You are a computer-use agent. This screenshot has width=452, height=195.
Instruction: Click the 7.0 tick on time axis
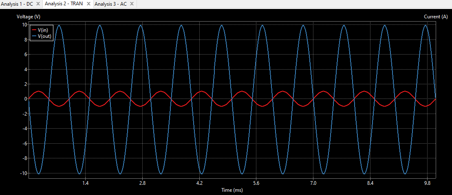[313, 184]
